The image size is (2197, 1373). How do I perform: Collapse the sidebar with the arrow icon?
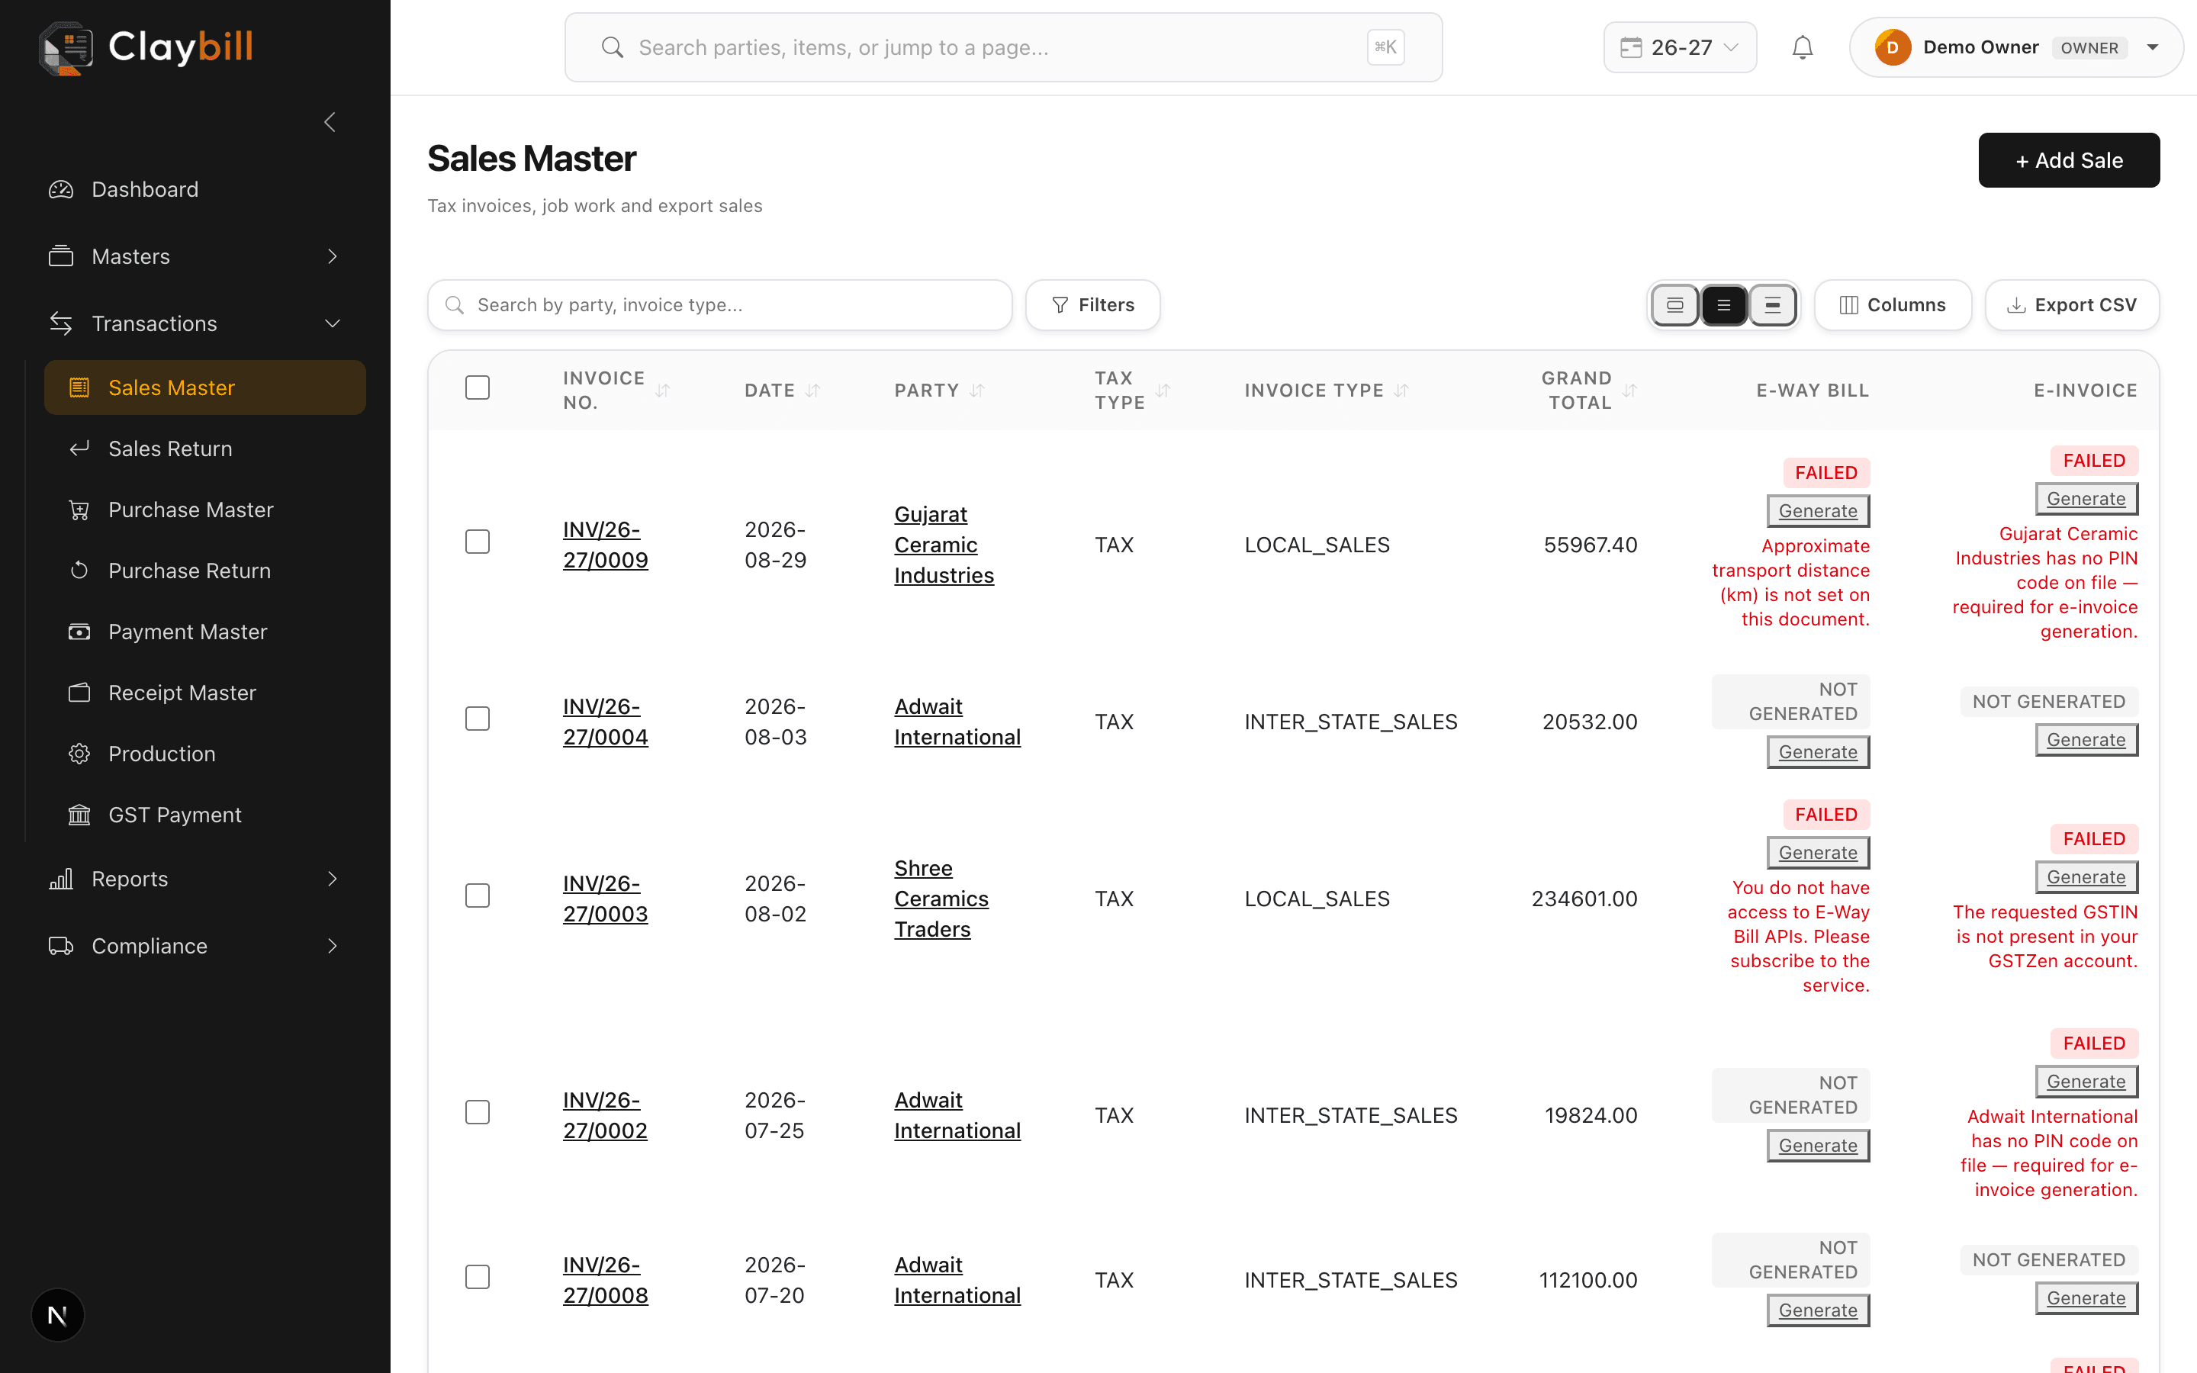click(330, 122)
